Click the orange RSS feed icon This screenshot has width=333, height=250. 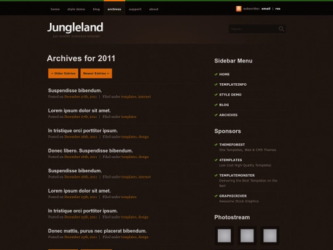point(239,9)
